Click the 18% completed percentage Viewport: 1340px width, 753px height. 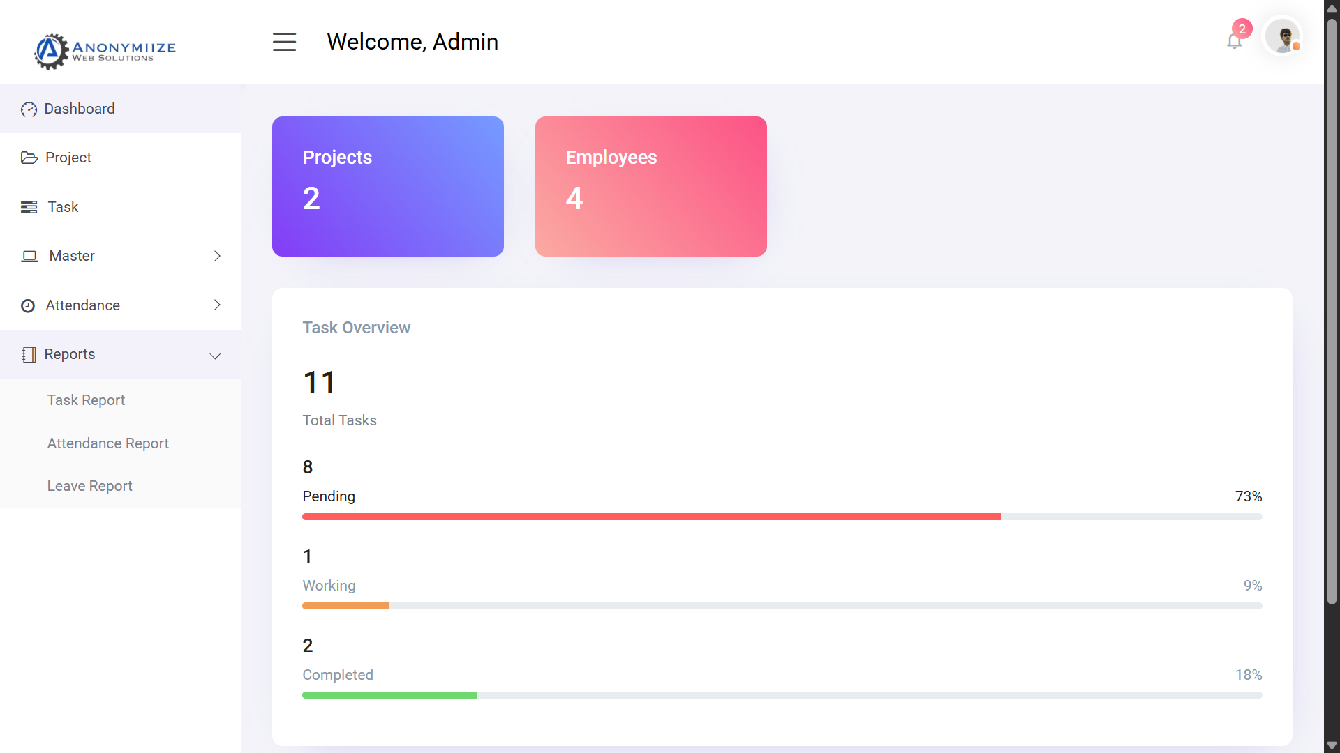[x=1249, y=675]
